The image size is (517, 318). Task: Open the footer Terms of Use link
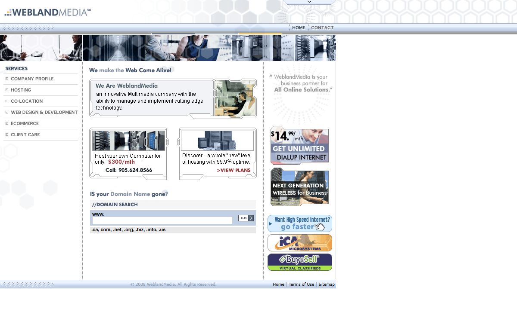tap(301, 284)
